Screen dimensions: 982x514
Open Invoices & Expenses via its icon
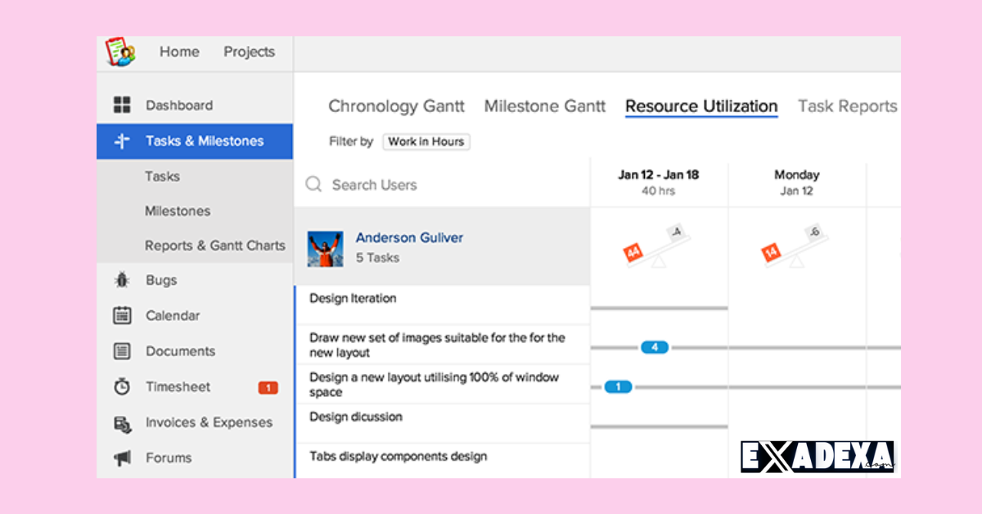coord(121,422)
